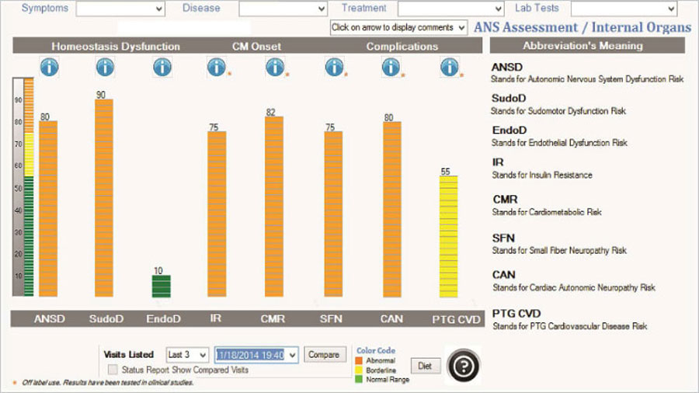
Task: Enable Status Report Show Compared Visits checkbox
Action: (113, 370)
